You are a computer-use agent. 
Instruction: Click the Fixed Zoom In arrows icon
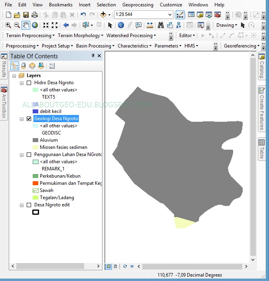pyautogui.click(x=46, y=25)
